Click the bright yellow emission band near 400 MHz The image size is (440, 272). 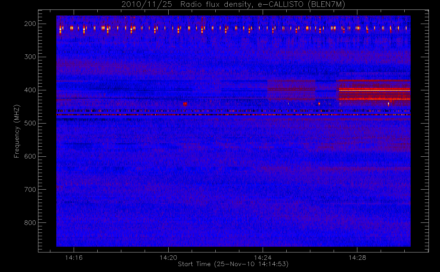pyautogui.click(x=374, y=90)
